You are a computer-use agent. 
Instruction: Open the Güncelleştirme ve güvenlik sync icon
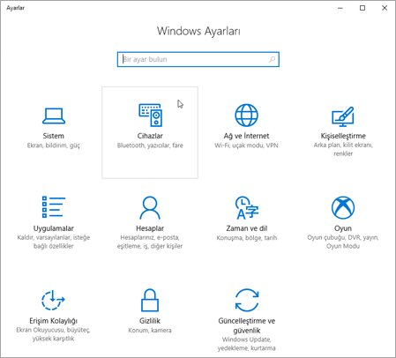point(247,300)
